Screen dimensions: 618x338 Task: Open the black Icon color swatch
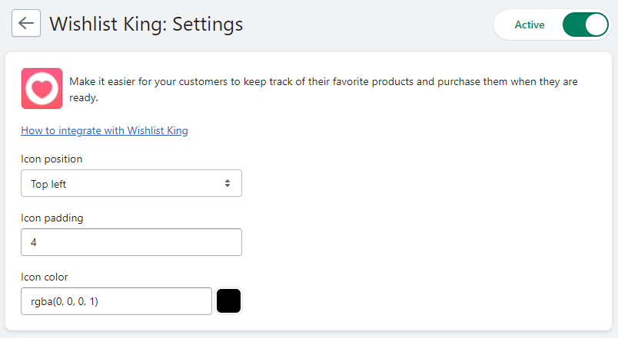pos(228,301)
